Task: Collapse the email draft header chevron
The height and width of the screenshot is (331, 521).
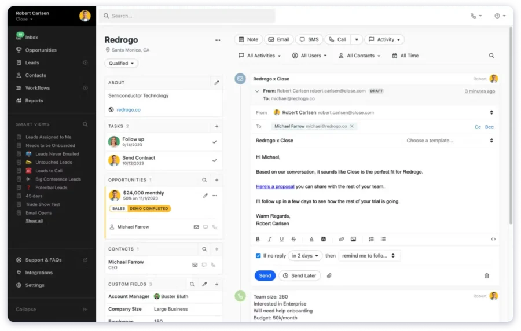Action: click(x=257, y=91)
